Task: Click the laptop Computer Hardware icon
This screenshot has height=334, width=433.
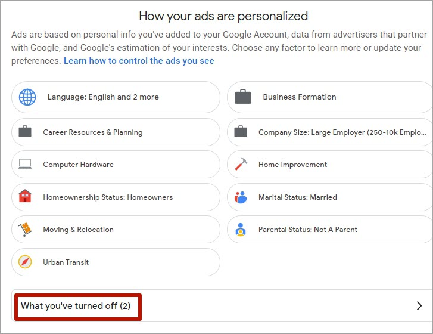Action: [x=25, y=164]
